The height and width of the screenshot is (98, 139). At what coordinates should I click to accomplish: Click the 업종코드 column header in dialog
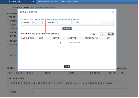[31, 38]
